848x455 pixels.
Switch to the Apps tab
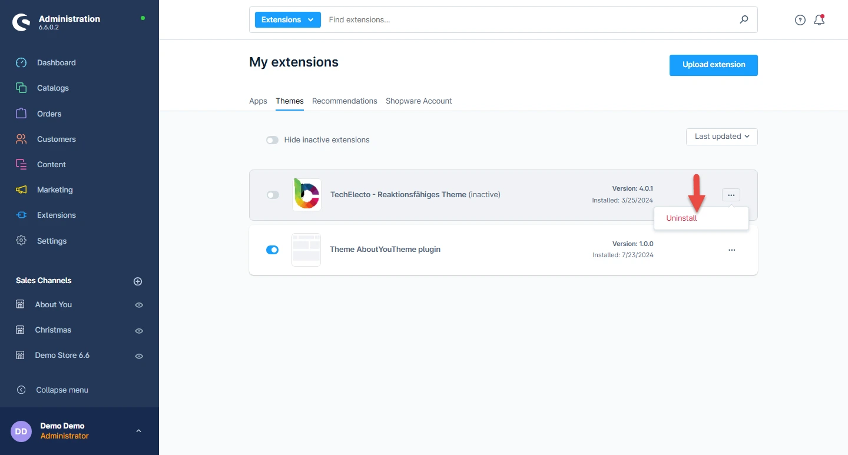click(258, 101)
